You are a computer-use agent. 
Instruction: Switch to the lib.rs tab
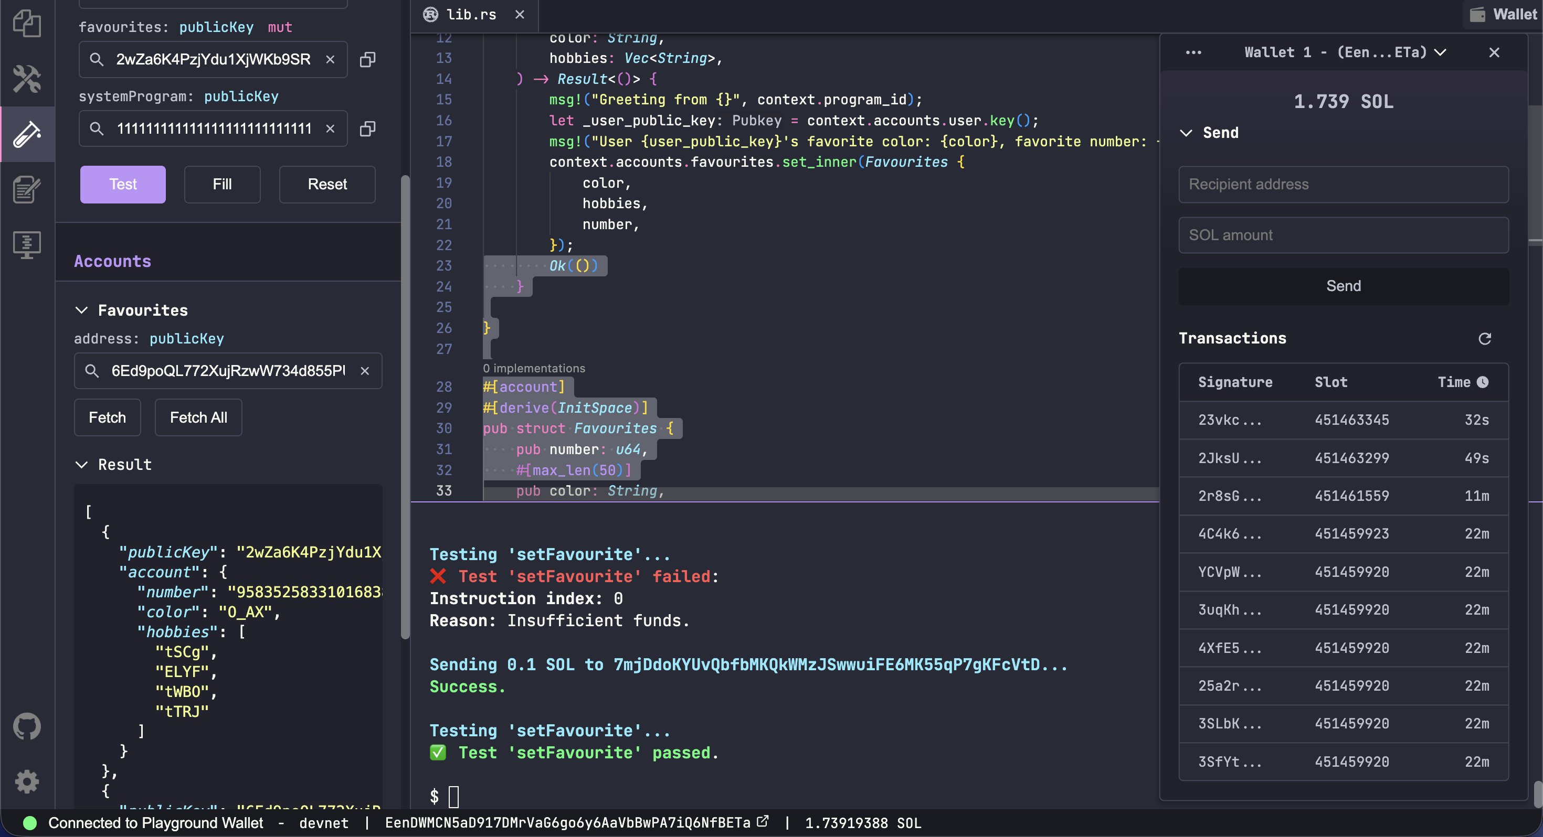[470, 14]
